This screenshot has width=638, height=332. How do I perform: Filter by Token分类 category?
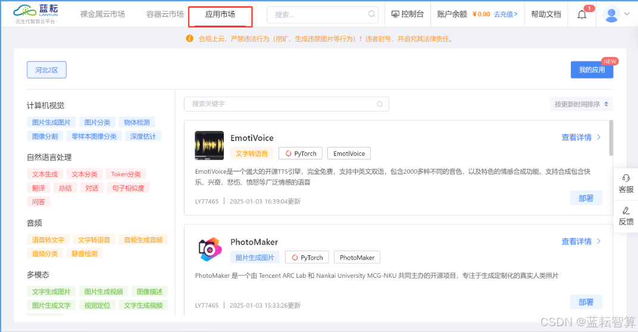click(x=126, y=174)
